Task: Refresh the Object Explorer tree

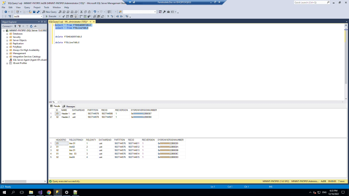Action: click(31, 26)
